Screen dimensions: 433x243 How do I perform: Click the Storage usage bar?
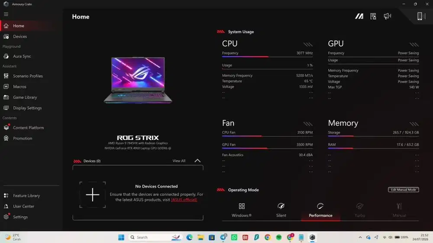pos(373,136)
